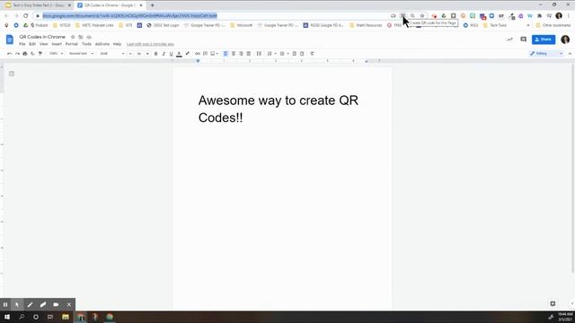This screenshot has height=323, width=575.
Task: Toggle bold formatting
Action: pyautogui.click(x=155, y=54)
